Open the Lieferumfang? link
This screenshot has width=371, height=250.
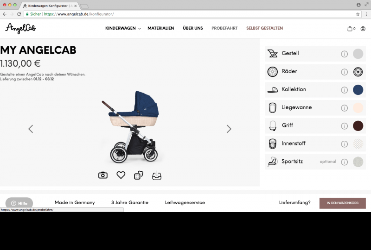295,202
